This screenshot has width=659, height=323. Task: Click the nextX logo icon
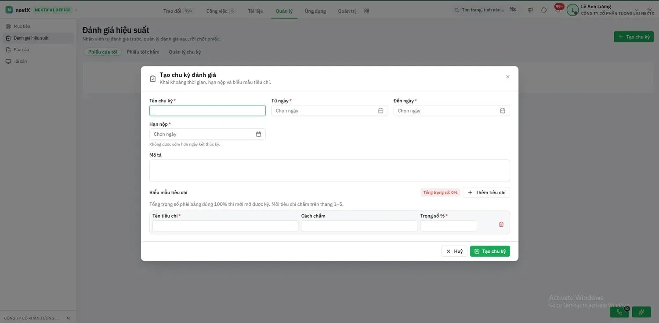[9, 10]
